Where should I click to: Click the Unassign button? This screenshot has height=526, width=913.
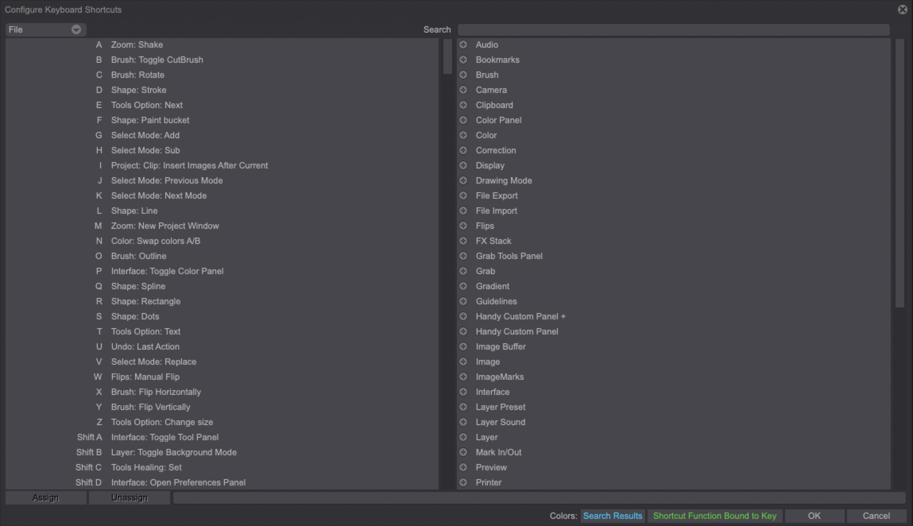130,497
